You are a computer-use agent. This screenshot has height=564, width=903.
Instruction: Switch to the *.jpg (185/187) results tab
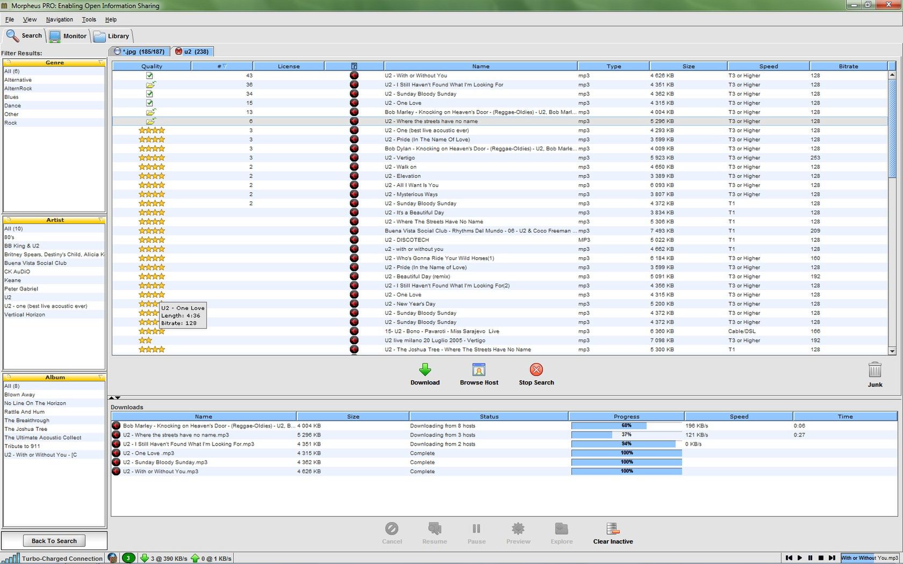[139, 52]
